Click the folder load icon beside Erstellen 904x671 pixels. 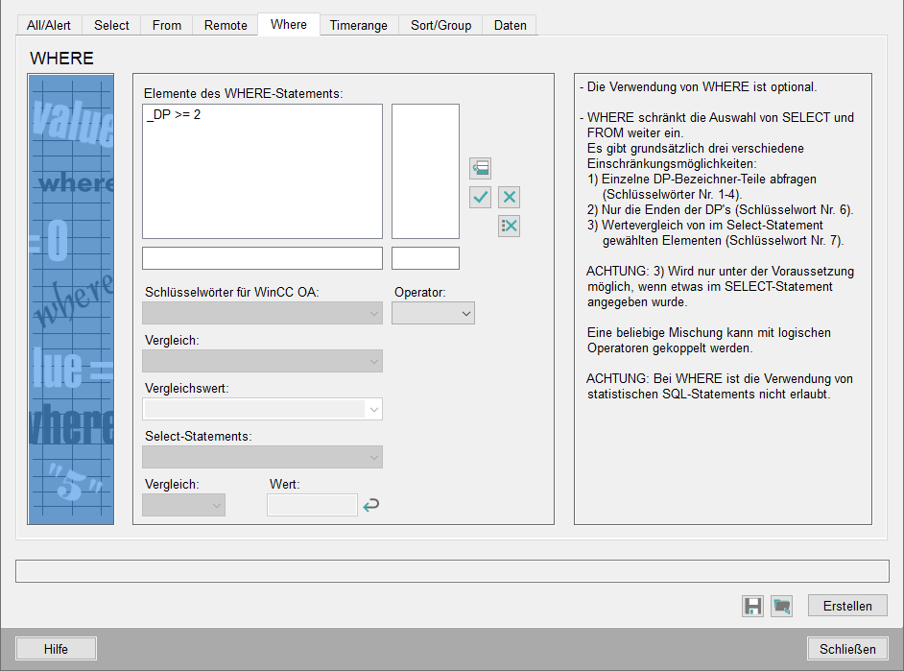point(782,606)
